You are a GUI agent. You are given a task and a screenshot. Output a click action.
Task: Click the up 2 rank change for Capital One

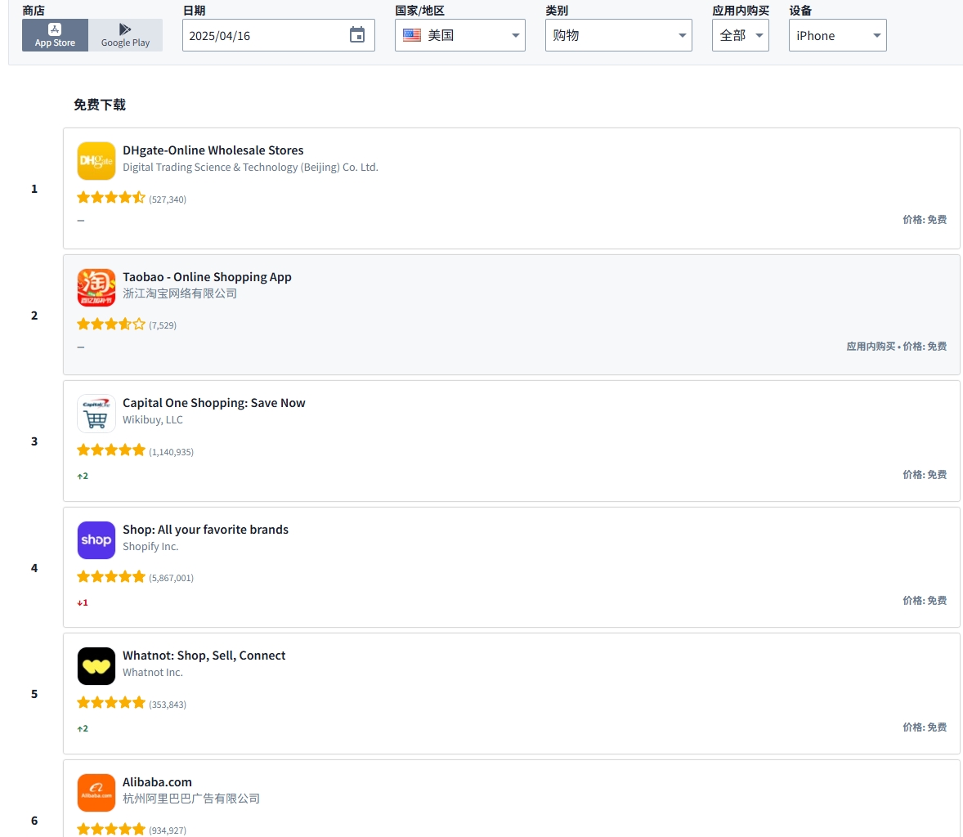click(x=83, y=476)
